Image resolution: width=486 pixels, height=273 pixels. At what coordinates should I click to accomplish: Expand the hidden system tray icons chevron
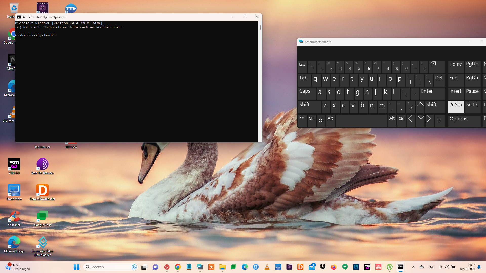click(413, 267)
